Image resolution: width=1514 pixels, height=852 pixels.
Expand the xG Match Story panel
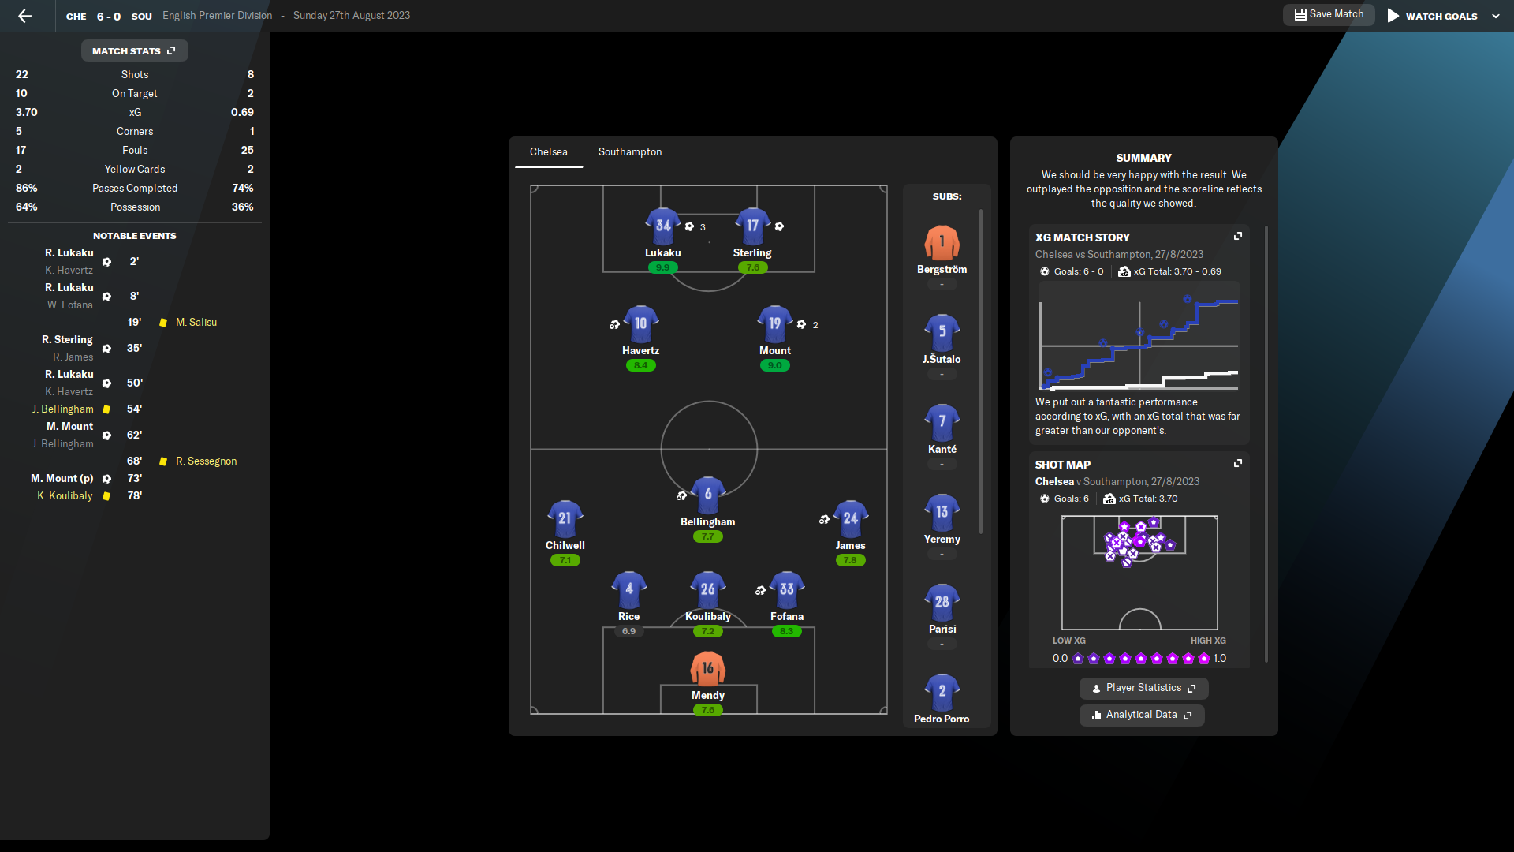(1237, 237)
